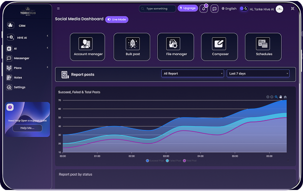Open the File manager card
The width and height of the screenshot is (303, 191).
point(176,47)
